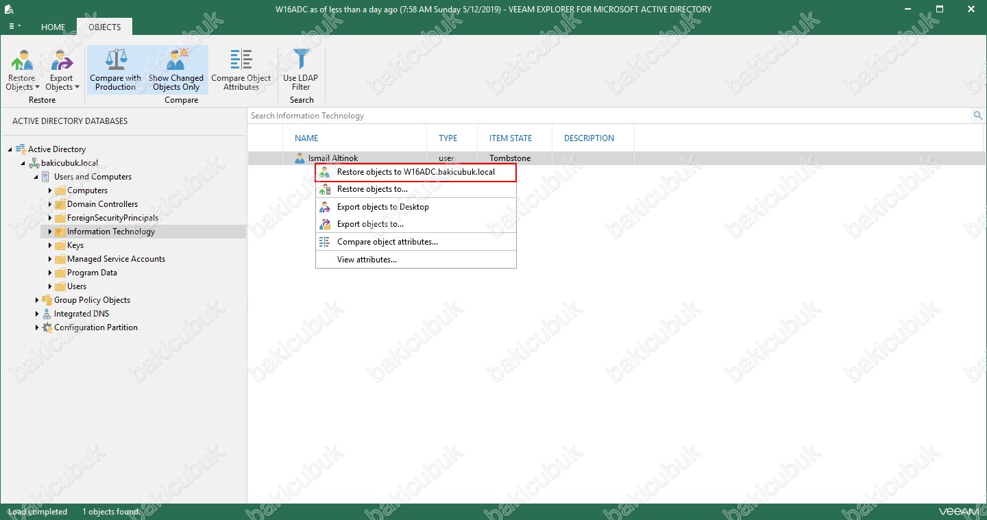The height and width of the screenshot is (520, 987).
Task: Expand the Computers folder
Action: tap(50, 190)
